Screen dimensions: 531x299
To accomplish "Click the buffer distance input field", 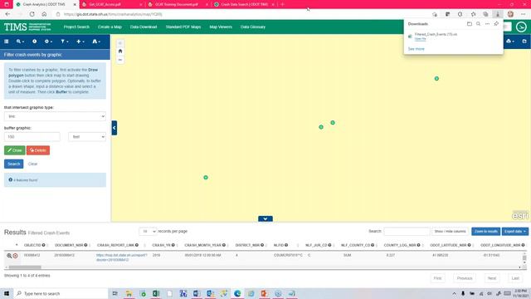I will pos(32,136).
